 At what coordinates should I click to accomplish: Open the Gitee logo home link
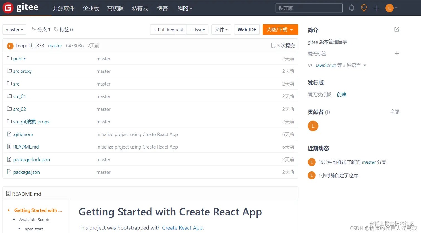pyautogui.click(x=20, y=8)
